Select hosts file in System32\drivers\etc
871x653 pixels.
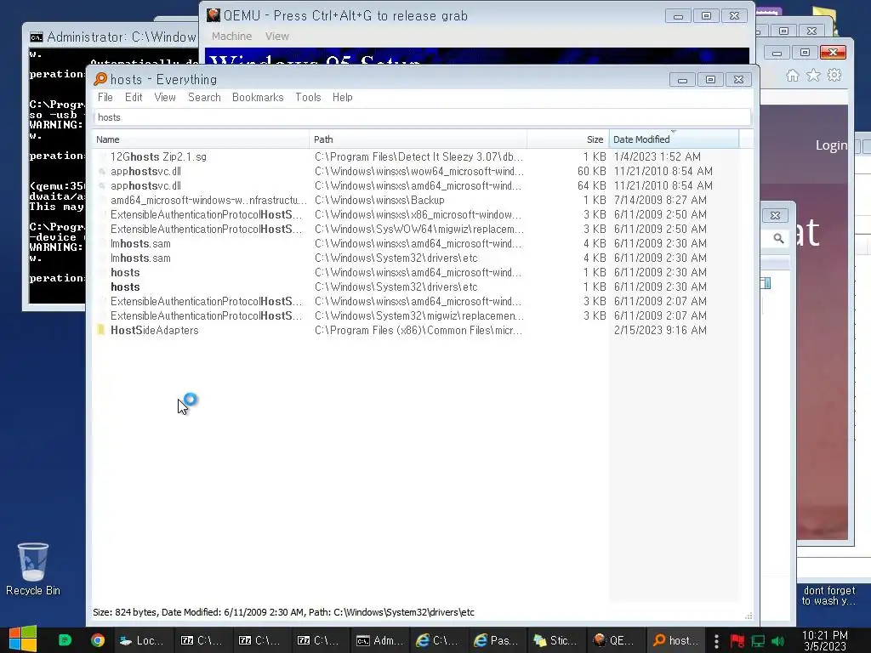click(x=125, y=287)
